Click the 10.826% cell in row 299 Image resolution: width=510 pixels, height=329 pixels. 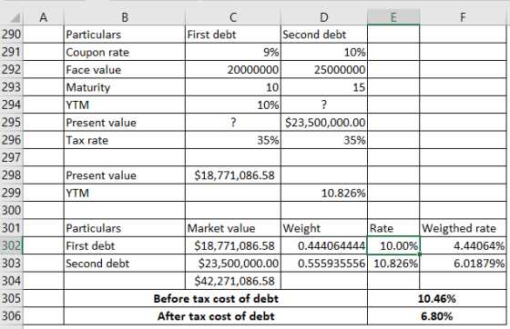324,193
